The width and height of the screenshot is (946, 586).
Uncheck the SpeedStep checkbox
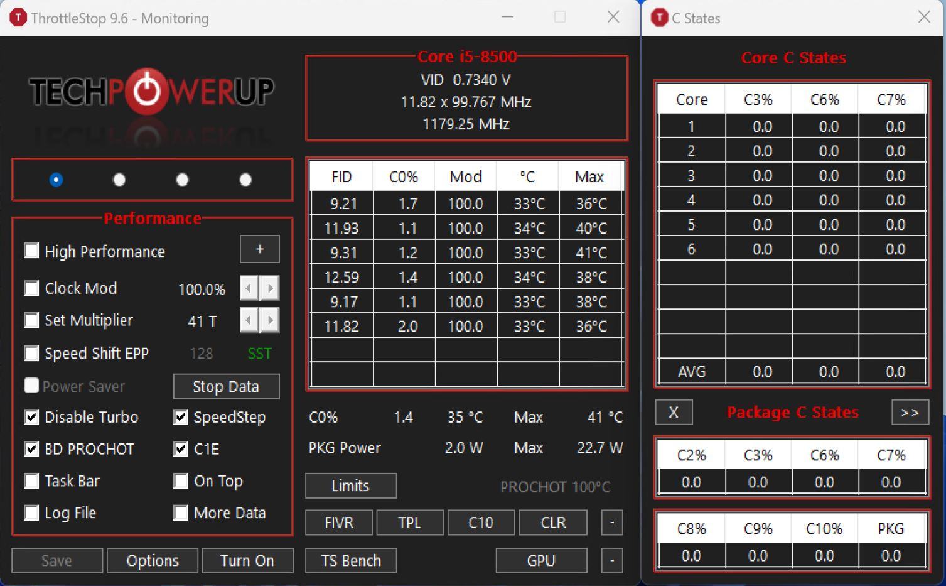tap(181, 417)
